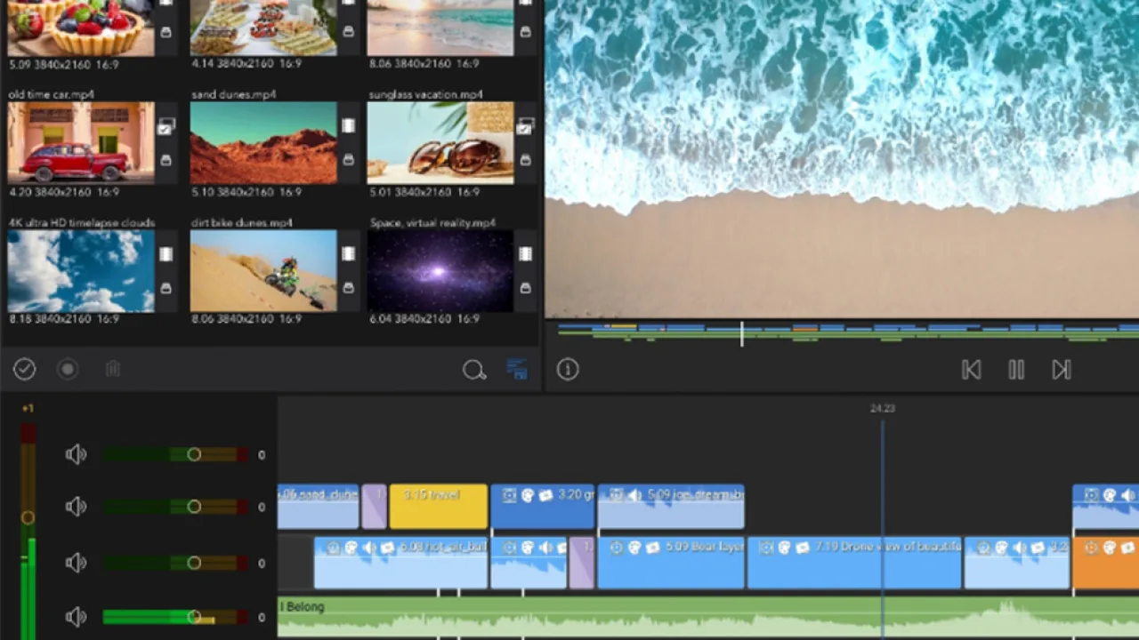Click the first track volume slider knob
This screenshot has width=1139, height=640.
coord(194,455)
